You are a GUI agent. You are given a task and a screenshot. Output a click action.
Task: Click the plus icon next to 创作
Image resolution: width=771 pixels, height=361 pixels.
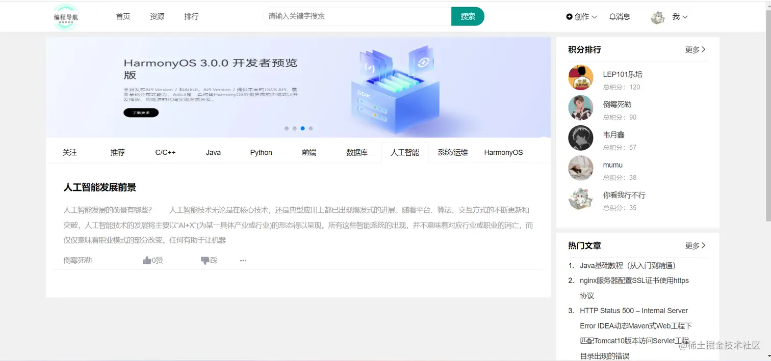569,17
